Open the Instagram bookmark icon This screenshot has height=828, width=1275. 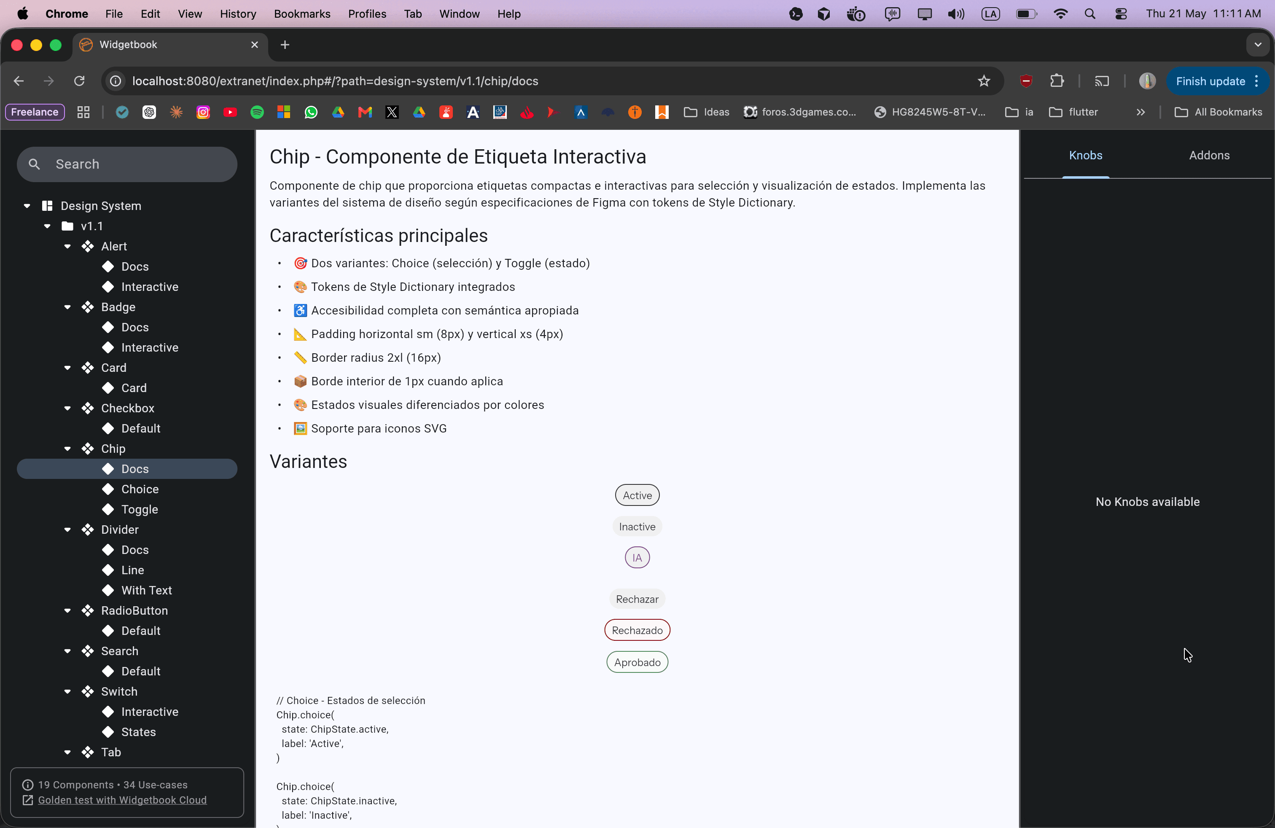click(x=203, y=112)
